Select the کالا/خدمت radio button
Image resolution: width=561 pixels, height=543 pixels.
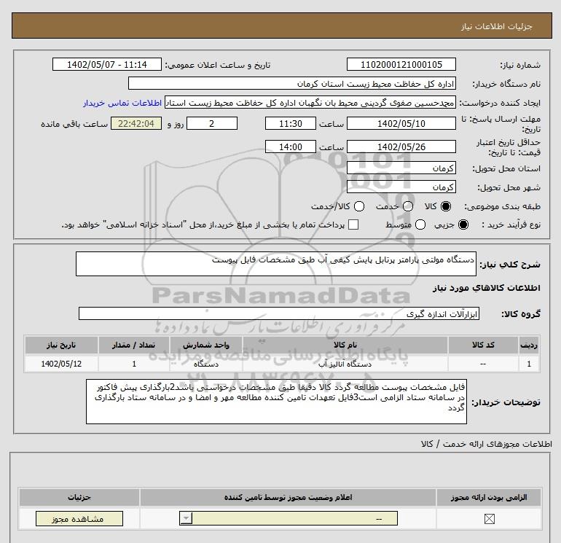(359, 206)
